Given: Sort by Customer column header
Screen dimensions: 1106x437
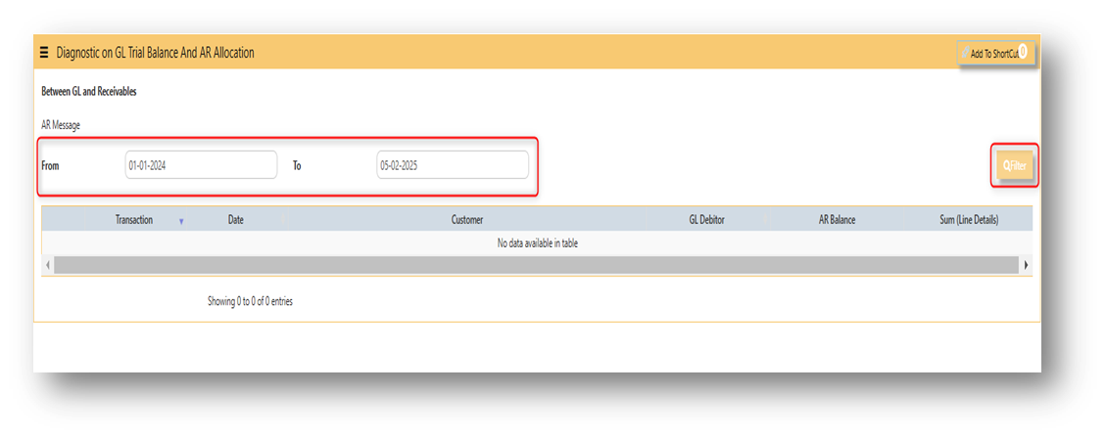Looking at the screenshot, I should point(467,220).
